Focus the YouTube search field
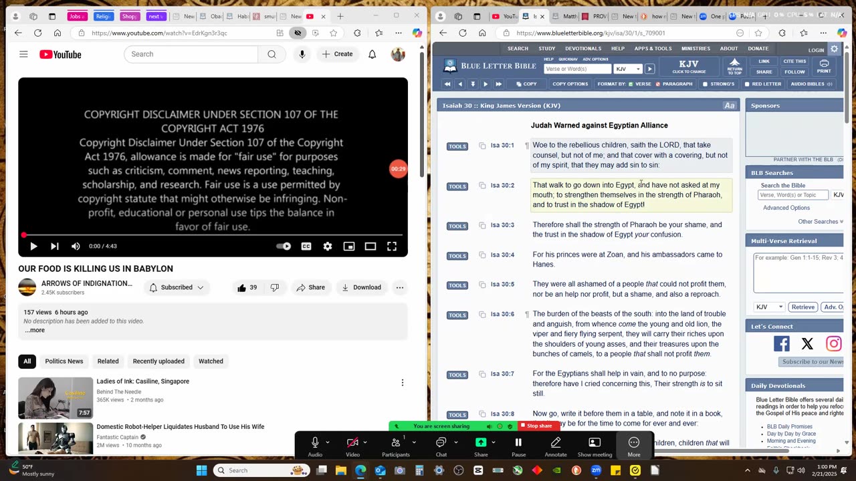Image resolution: width=856 pixels, height=481 pixels. click(x=191, y=54)
